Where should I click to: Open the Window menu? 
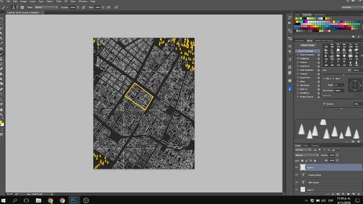pyautogui.click(x=83, y=1)
